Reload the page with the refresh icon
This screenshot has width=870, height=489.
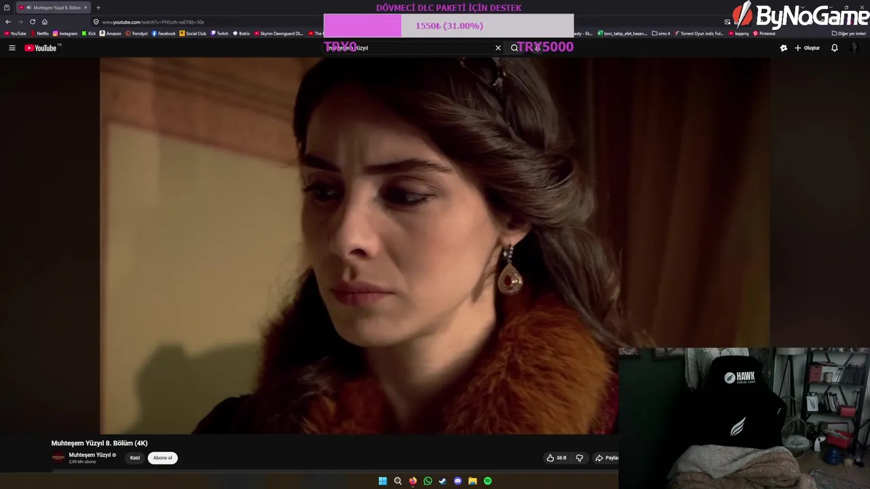[32, 22]
